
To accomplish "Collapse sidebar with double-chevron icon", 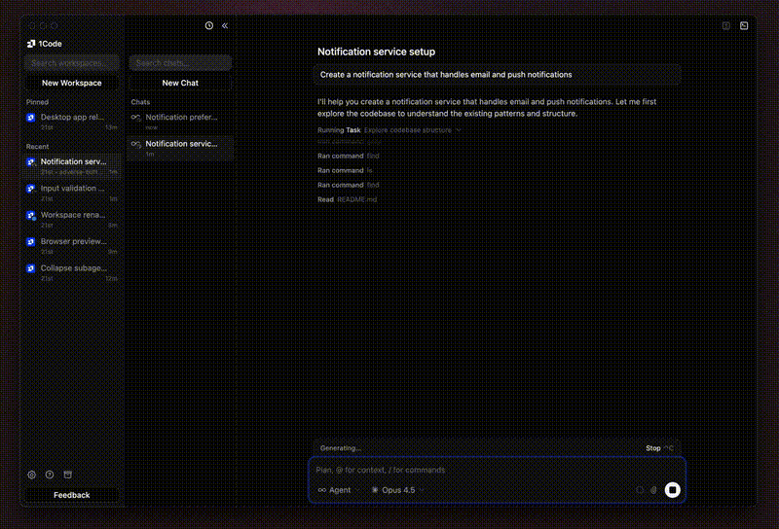I will point(225,26).
